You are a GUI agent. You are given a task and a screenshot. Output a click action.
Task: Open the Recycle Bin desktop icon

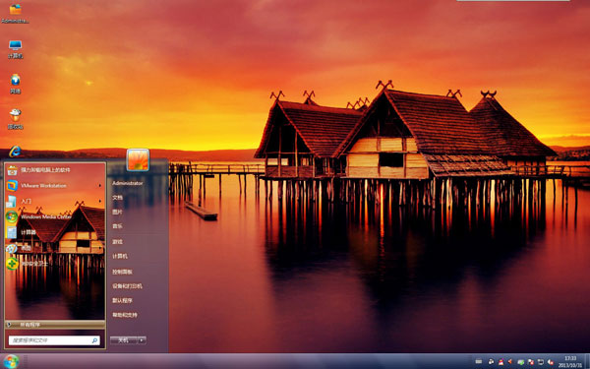coord(16,119)
